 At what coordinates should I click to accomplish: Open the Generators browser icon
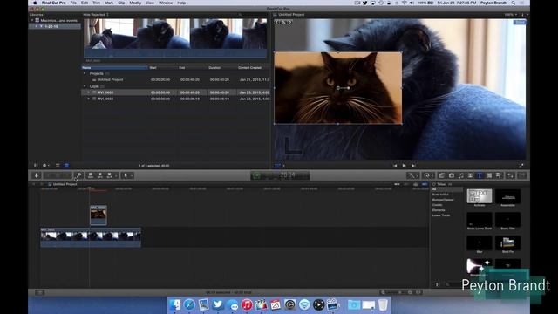pos(489,175)
